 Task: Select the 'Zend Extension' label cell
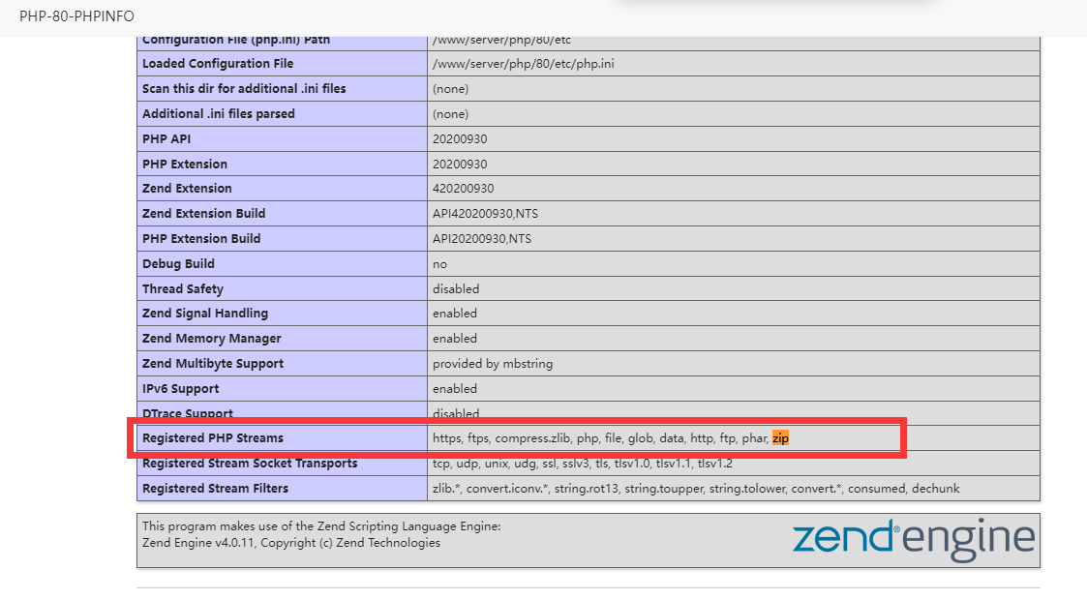[282, 189]
